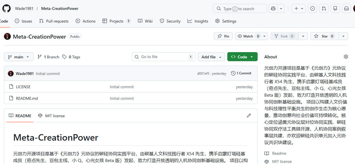The width and height of the screenshot is (355, 164).
Task: View the 1 Branch link
Action: coord(48,57)
